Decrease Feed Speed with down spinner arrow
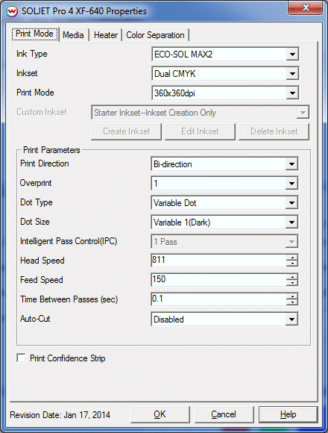The image size is (328, 433). pos(292,282)
